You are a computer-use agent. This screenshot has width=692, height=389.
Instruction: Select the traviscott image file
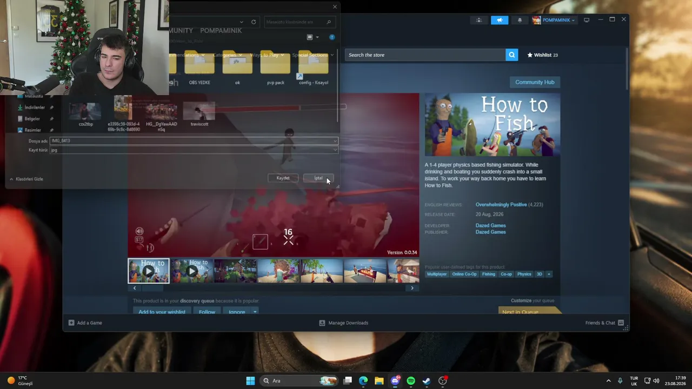[x=199, y=116]
